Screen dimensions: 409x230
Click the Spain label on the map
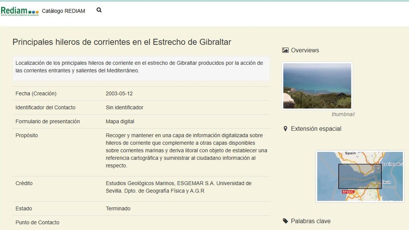click(351, 153)
